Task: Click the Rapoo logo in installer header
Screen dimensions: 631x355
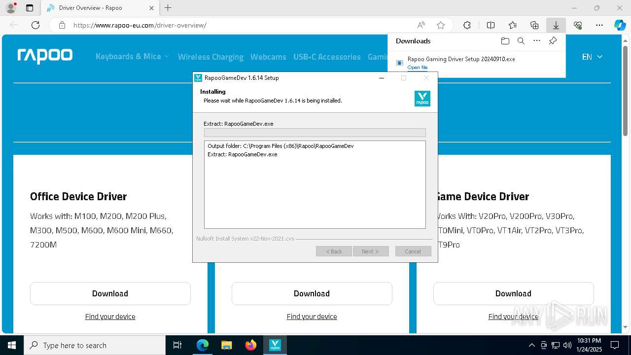Action: pyautogui.click(x=422, y=99)
